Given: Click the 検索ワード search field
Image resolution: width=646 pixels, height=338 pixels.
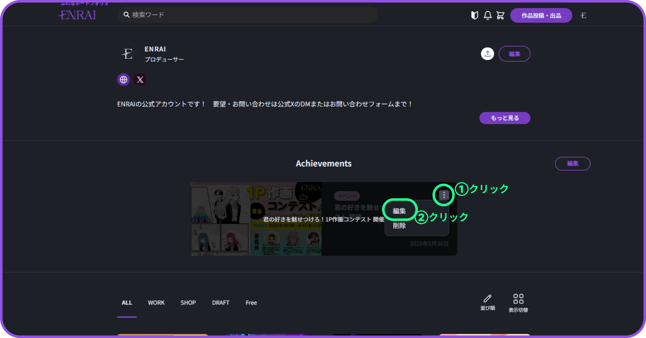Looking at the screenshot, I should click(x=247, y=15).
